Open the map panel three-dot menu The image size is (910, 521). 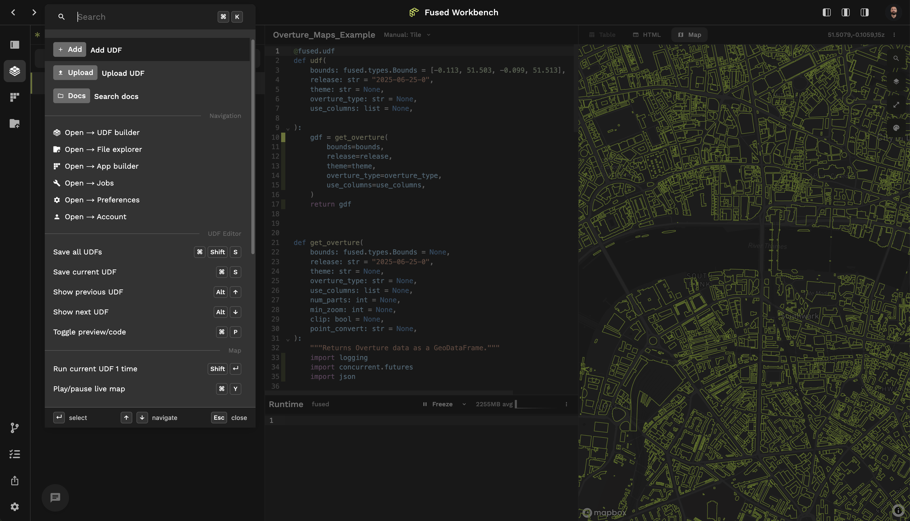[894, 35]
